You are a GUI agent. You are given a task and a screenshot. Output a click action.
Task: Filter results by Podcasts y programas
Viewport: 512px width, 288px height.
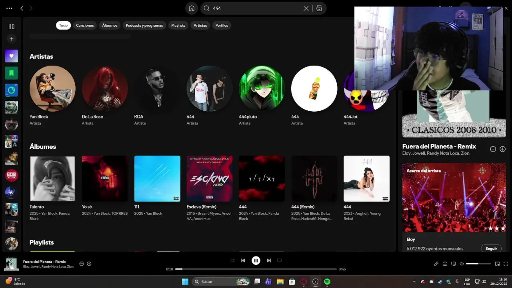point(144,25)
